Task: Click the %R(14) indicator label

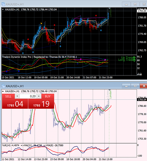Action: (33, 145)
